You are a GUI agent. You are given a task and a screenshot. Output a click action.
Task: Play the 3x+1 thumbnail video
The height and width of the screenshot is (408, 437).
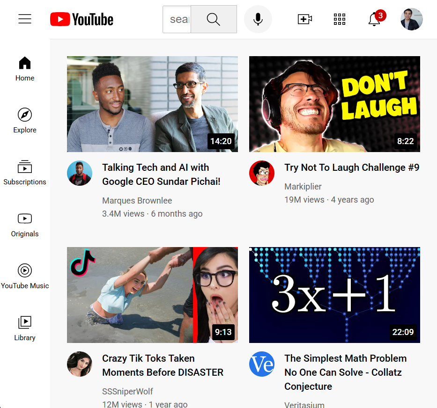tap(334, 295)
